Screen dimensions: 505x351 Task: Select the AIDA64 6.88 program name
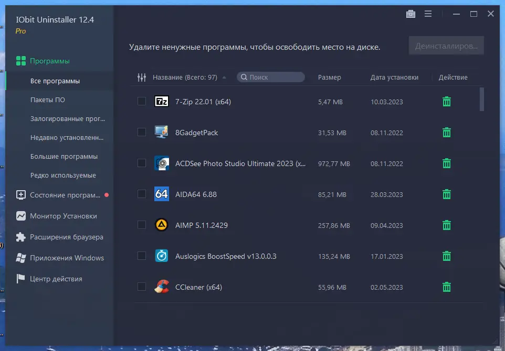point(196,194)
